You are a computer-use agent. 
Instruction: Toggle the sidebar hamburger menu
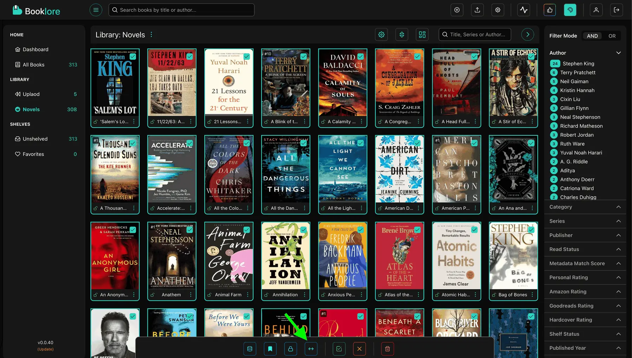point(96,10)
